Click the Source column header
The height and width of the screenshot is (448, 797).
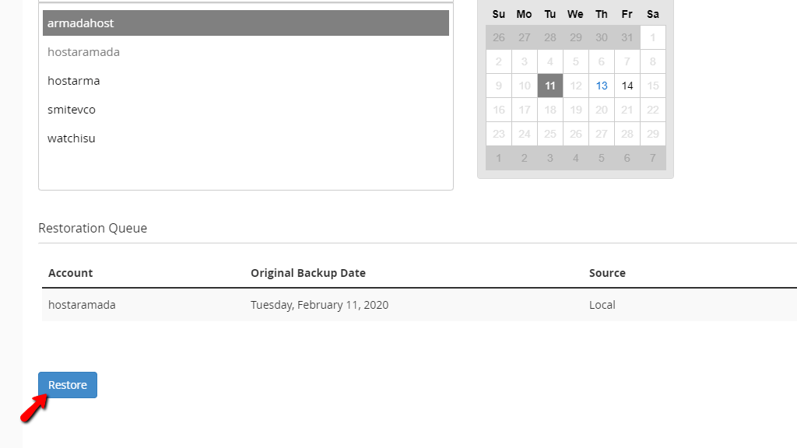[607, 273]
